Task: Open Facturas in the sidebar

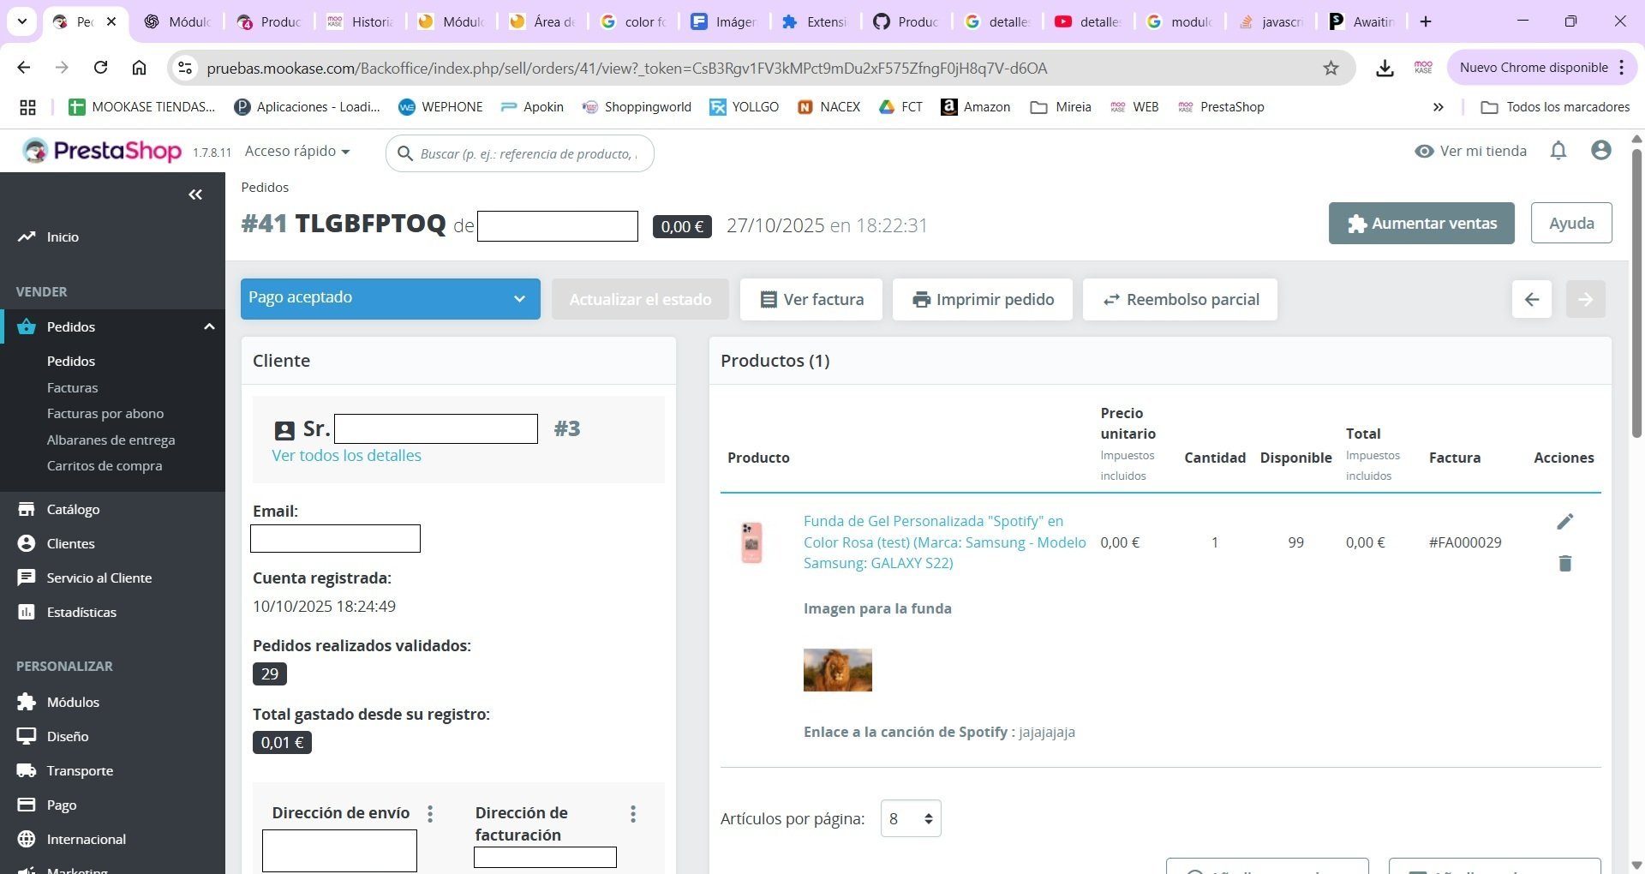Action: (72, 387)
